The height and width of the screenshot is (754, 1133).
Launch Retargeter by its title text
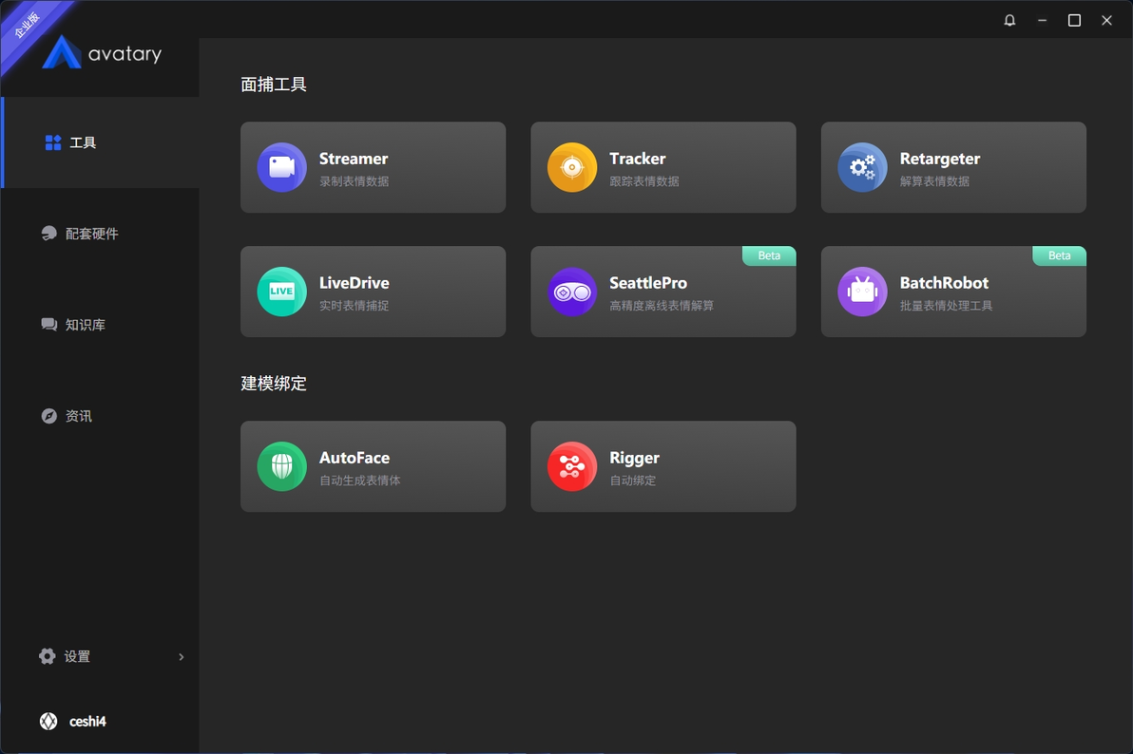(x=939, y=159)
